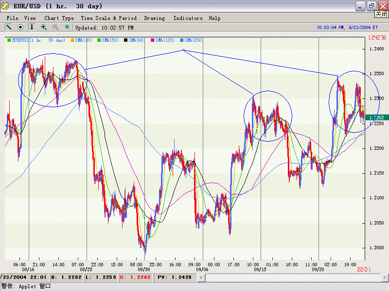
Task: Select the trend line drawing tool
Action: pyautogui.click(x=9, y=27)
